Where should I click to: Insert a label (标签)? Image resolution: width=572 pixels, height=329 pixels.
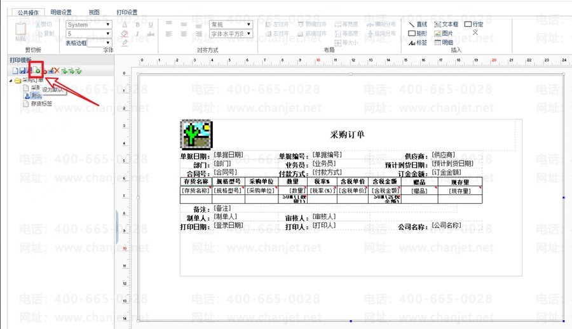[418, 43]
